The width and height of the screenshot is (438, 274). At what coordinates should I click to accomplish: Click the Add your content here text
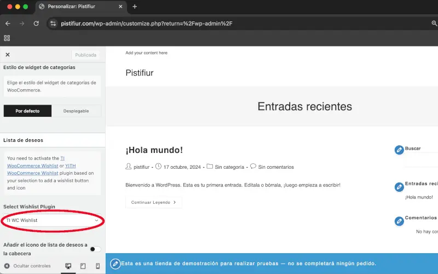click(146, 53)
